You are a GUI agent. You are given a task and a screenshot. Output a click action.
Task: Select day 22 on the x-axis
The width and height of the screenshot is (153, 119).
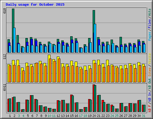coord(103,116)
